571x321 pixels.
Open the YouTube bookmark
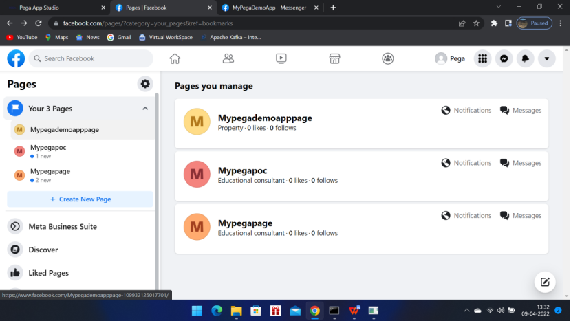(x=22, y=38)
